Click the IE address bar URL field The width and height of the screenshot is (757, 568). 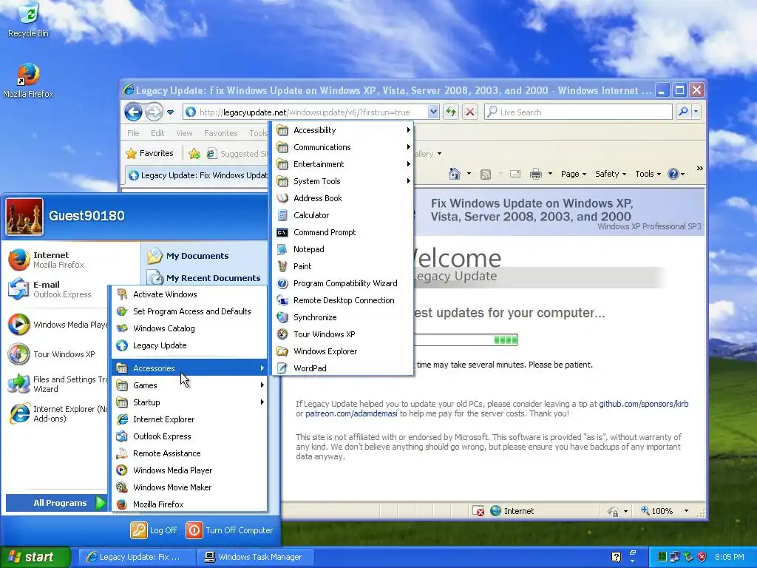[x=305, y=112]
